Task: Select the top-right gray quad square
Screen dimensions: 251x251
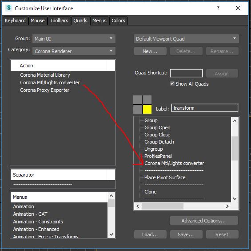Action: click(147, 100)
